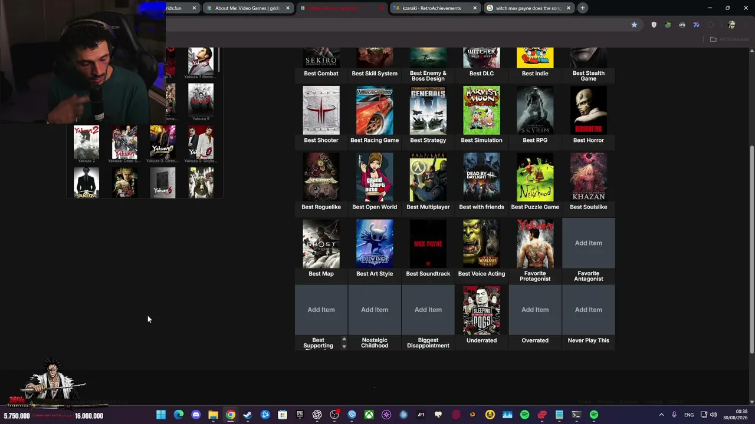This screenshot has width=755, height=424.
Task: Click the up arrow beside Best Supporting label
Action: pos(344,339)
